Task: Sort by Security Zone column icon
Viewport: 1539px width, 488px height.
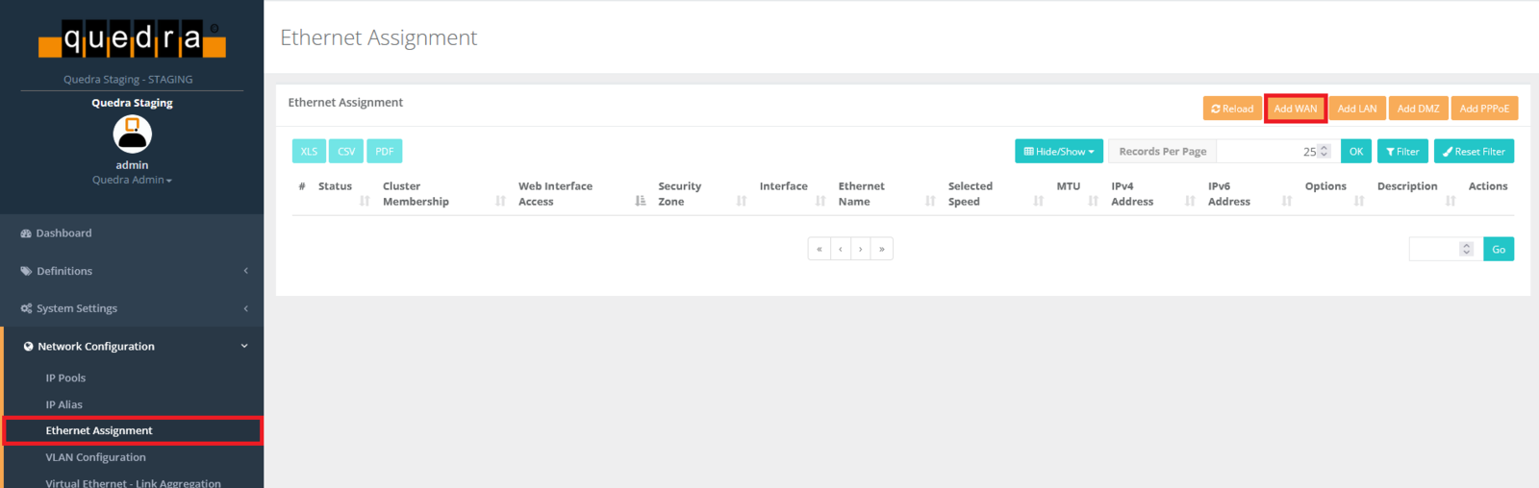Action: click(x=742, y=201)
